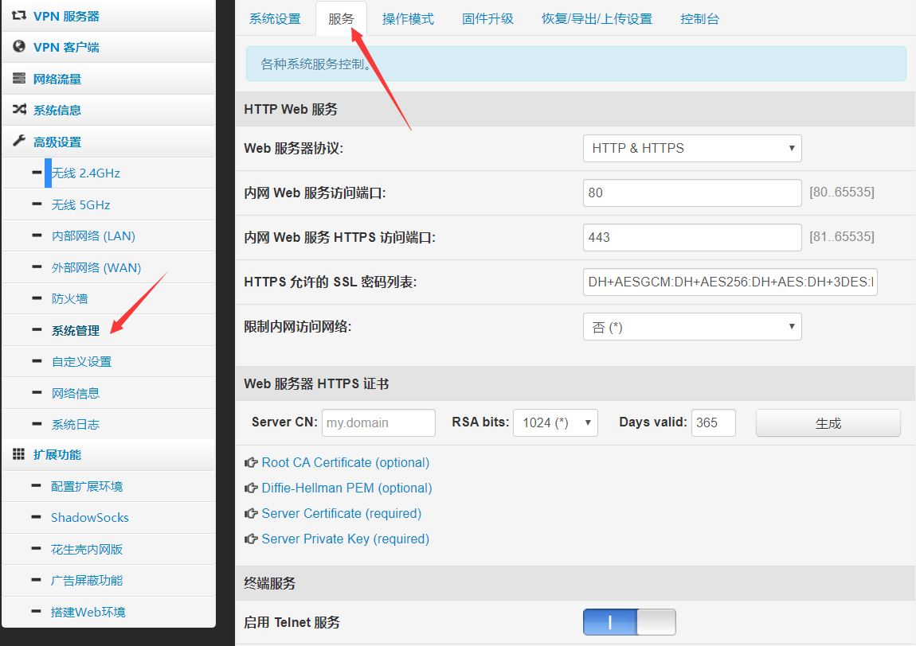Click hand icon next to Server Private Key
This screenshot has width=916, height=646.
pos(251,539)
